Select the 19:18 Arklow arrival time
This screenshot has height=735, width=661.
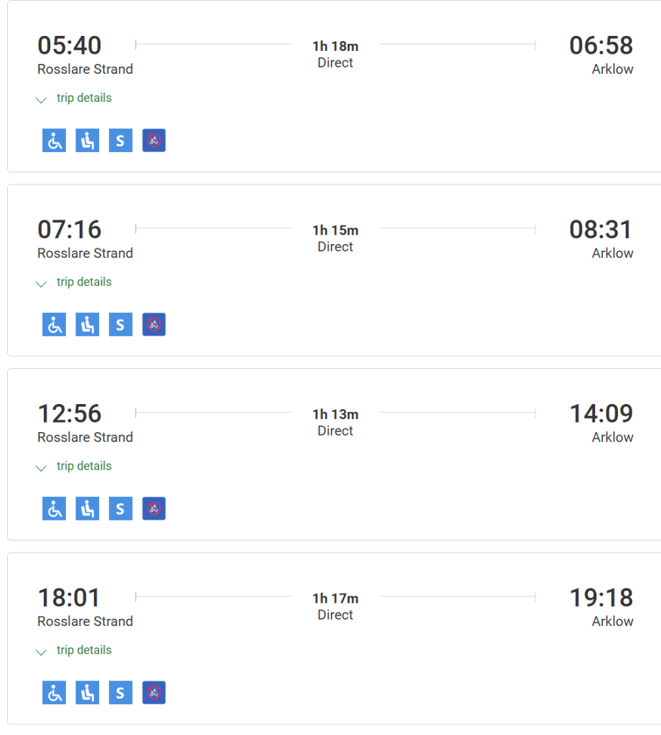point(601,598)
